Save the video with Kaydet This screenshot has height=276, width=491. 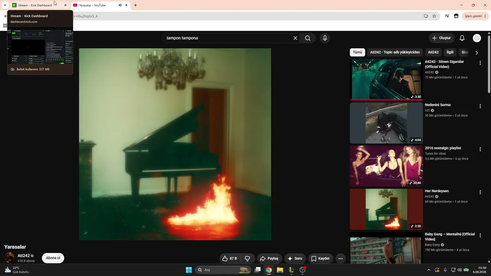[320, 258]
